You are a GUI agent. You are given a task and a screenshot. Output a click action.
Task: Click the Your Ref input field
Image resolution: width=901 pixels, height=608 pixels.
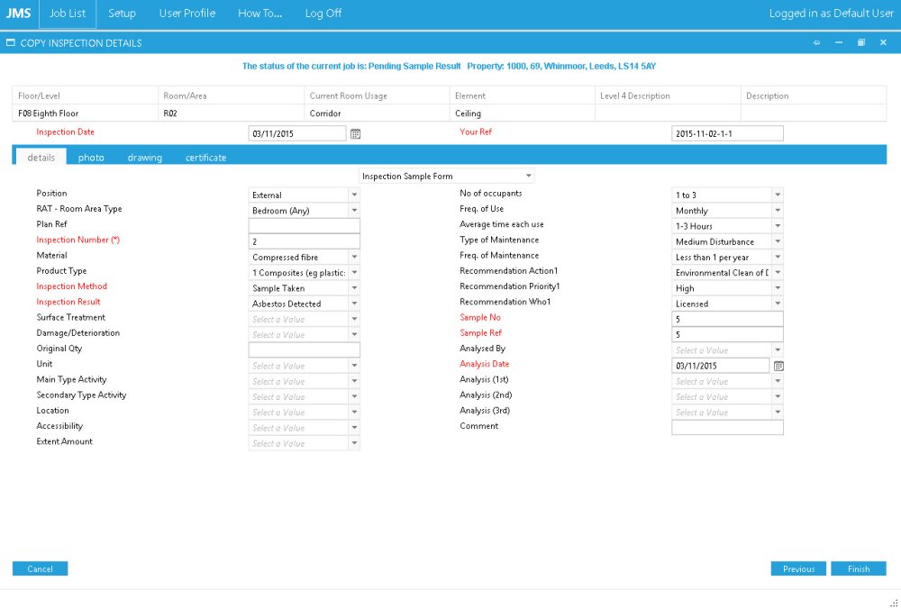pos(727,133)
